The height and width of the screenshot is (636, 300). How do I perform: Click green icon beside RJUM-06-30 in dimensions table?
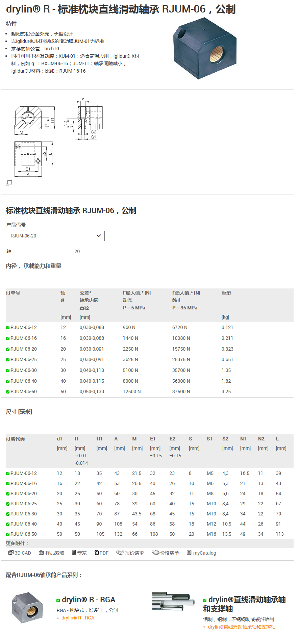point(8,514)
